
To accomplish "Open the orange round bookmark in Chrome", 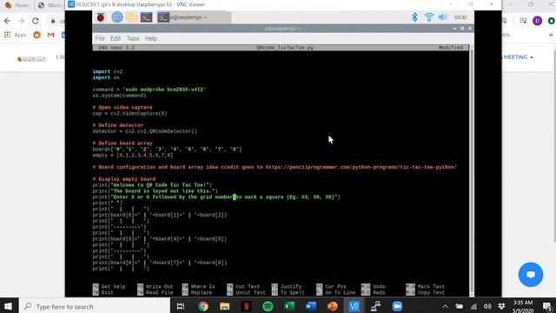I will pos(36,35).
